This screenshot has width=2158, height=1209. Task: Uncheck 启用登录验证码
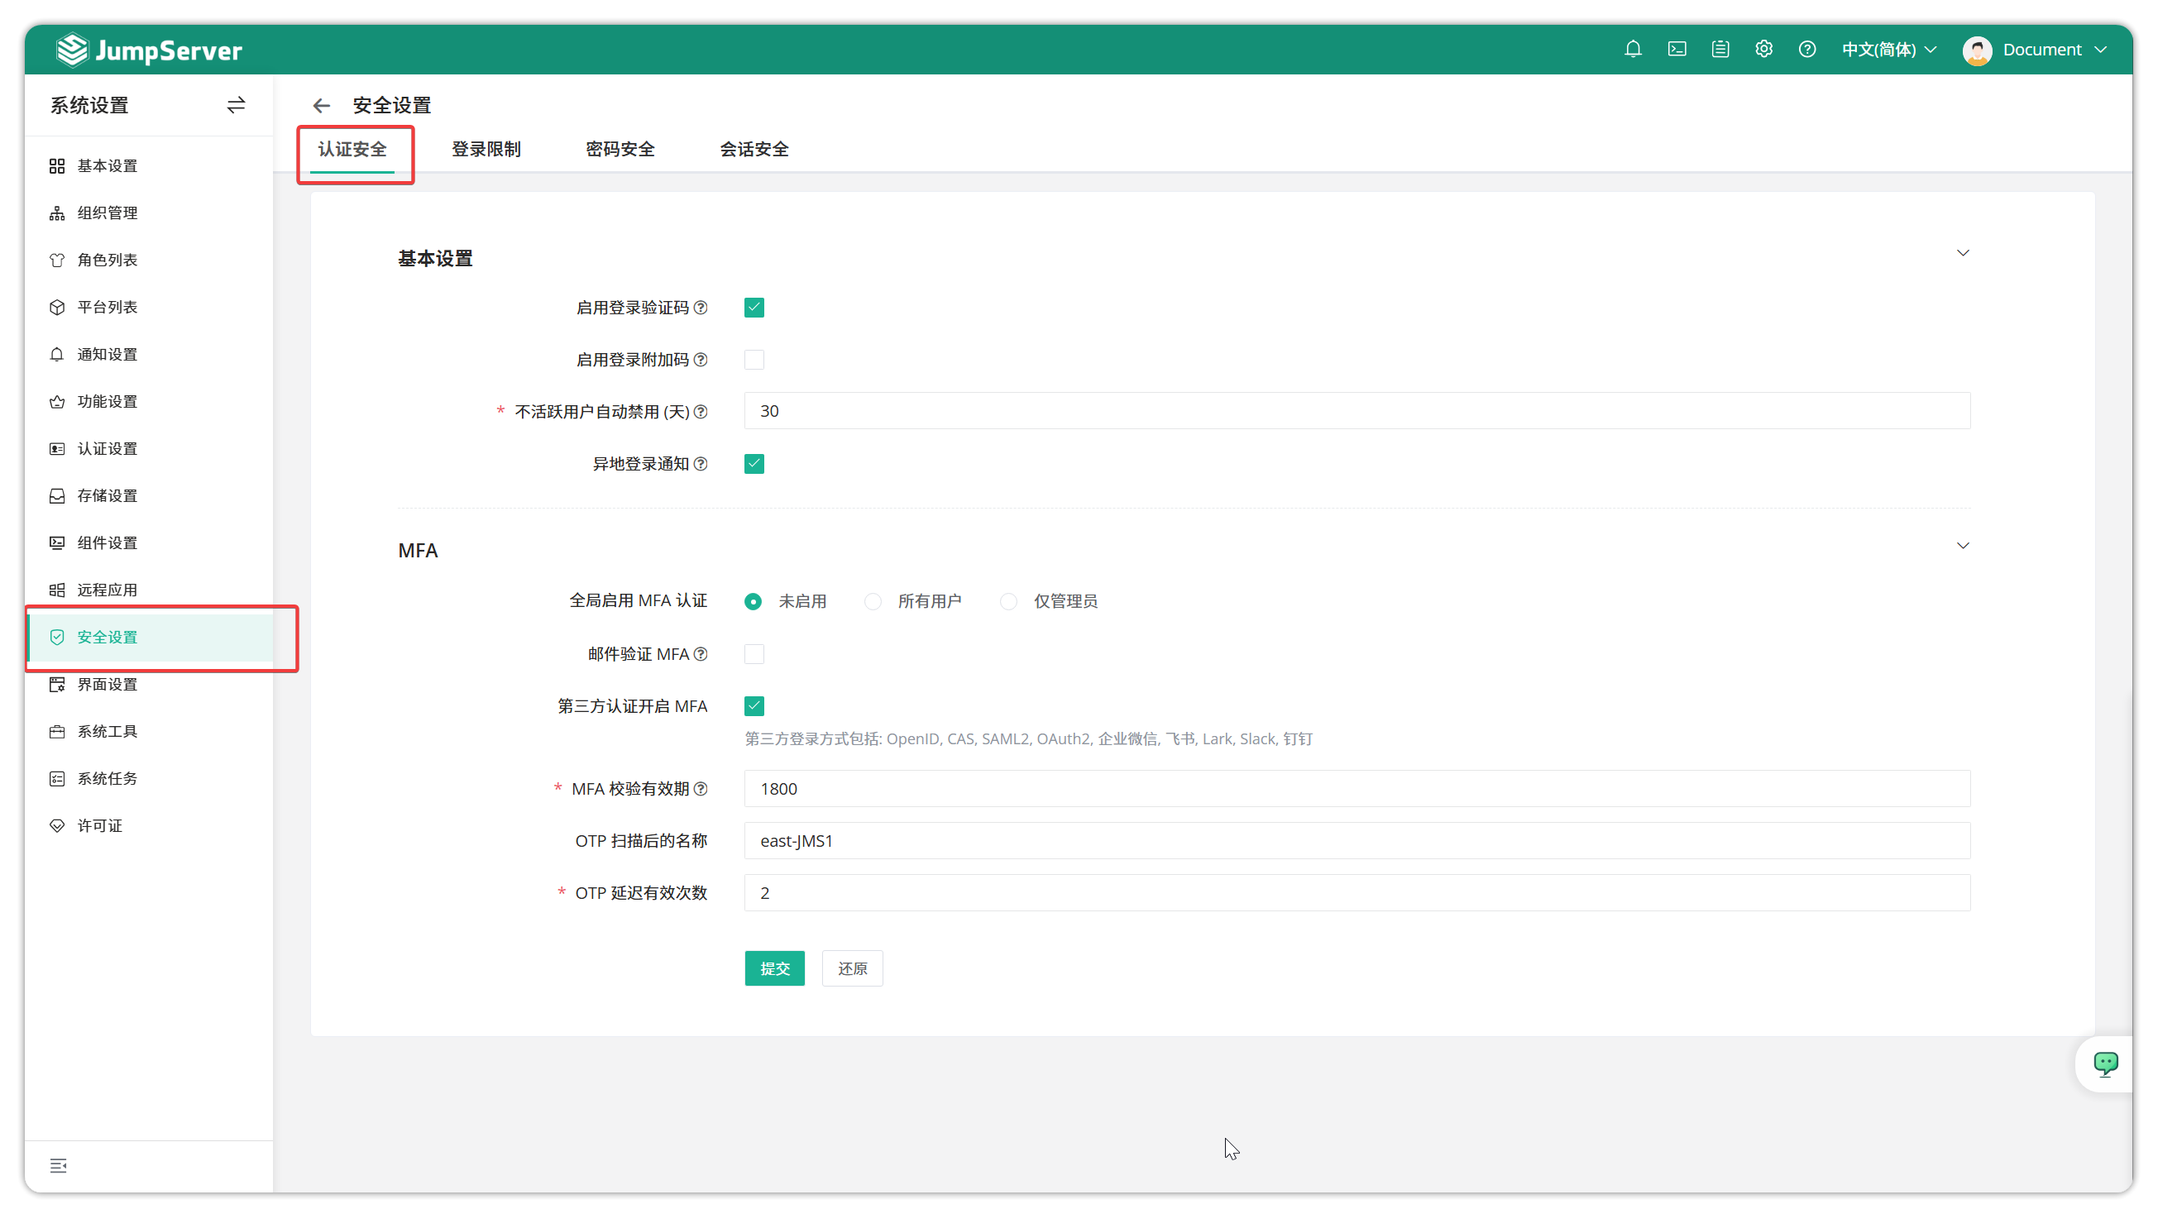(x=754, y=308)
